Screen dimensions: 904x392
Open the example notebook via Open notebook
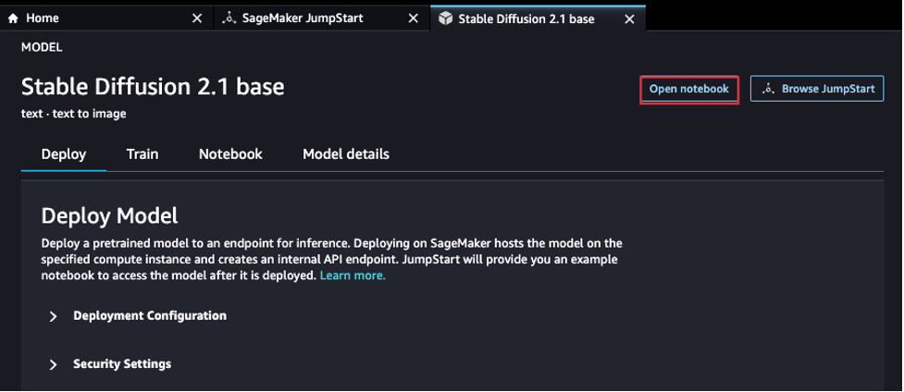[689, 89]
